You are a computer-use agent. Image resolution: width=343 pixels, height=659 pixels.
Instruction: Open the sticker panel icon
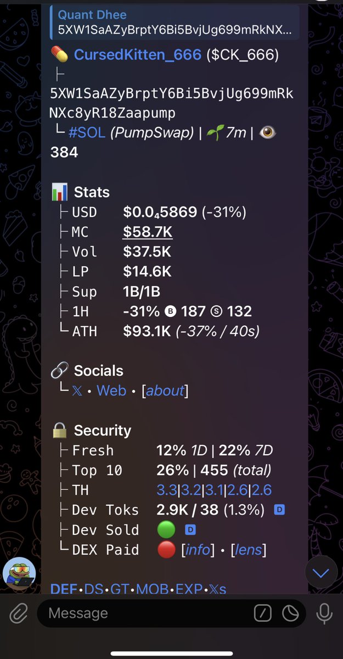(x=289, y=612)
